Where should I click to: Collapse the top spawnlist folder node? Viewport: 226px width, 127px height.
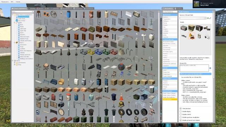[x=13, y=15]
